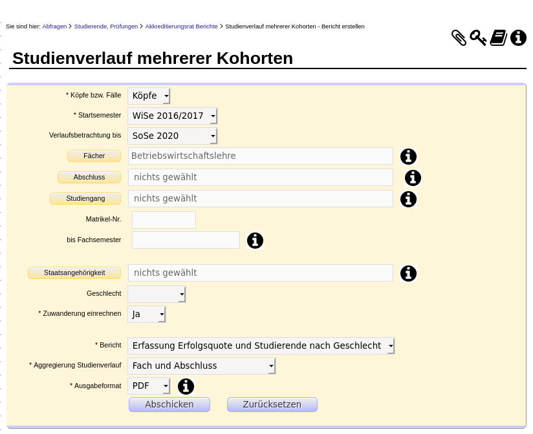The width and height of the screenshot is (533, 434).
Task: Go to Abfragen breadcrumb link
Action: (54, 26)
